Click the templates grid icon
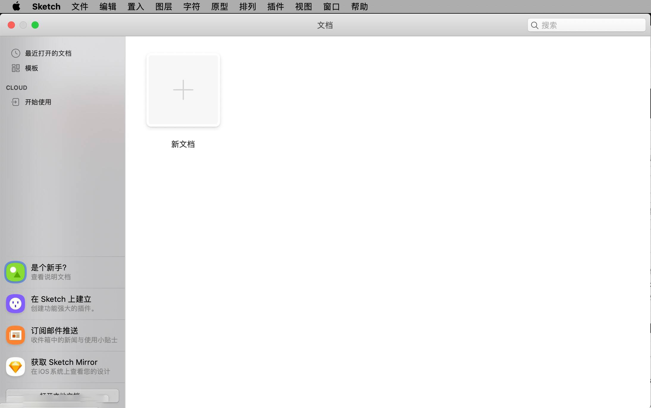The height and width of the screenshot is (408, 651). (x=16, y=68)
